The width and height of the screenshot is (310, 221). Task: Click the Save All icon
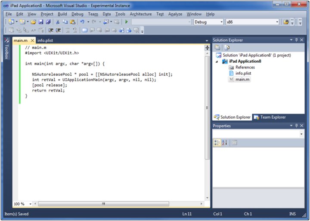tap(48, 22)
